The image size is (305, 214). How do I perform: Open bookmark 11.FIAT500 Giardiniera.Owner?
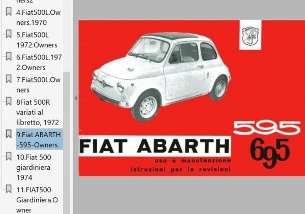37,200
